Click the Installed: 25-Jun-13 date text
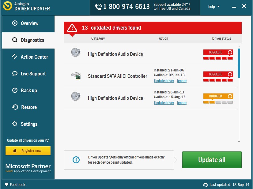253x189 pixels. coord(169,92)
